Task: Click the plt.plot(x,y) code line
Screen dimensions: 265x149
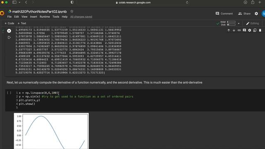Action: click(29, 100)
